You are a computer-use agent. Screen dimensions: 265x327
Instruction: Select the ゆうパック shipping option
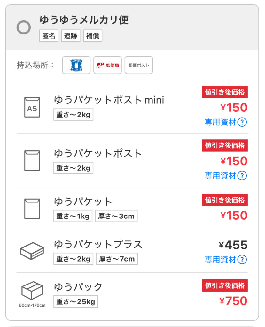(x=78, y=287)
